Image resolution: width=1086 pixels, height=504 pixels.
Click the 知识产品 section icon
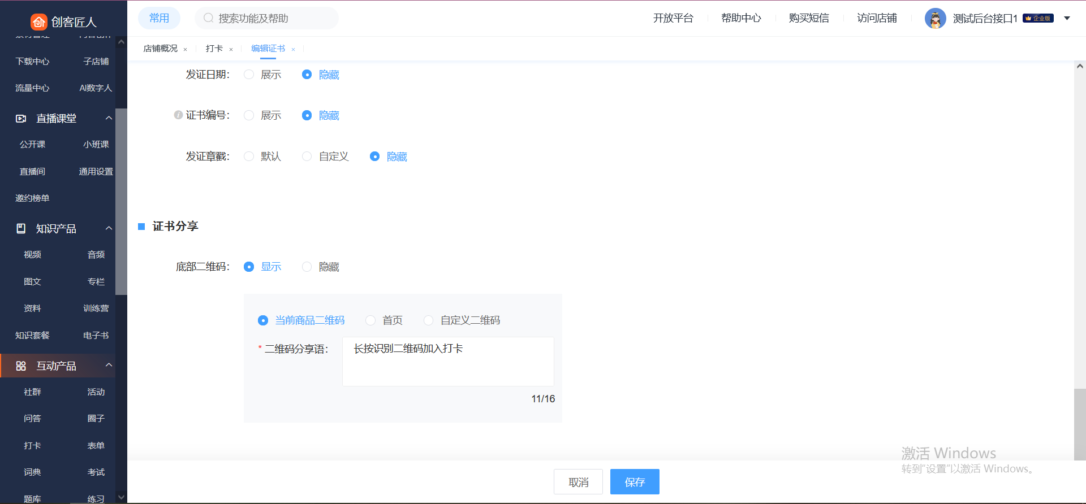[21, 228]
